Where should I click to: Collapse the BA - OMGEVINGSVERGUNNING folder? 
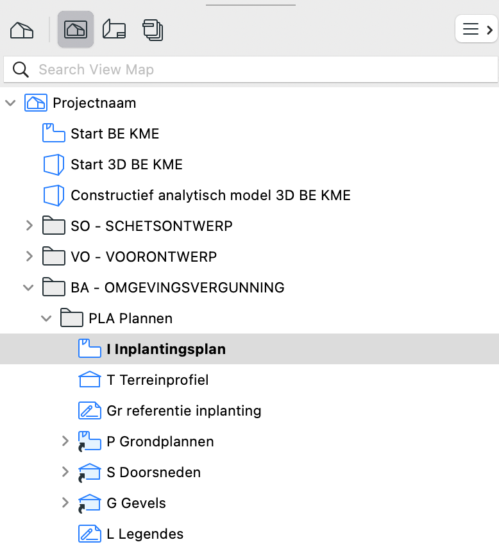28,288
